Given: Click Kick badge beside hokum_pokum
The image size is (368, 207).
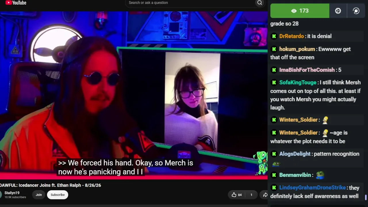Looking at the screenshot, I should point(274,49).
